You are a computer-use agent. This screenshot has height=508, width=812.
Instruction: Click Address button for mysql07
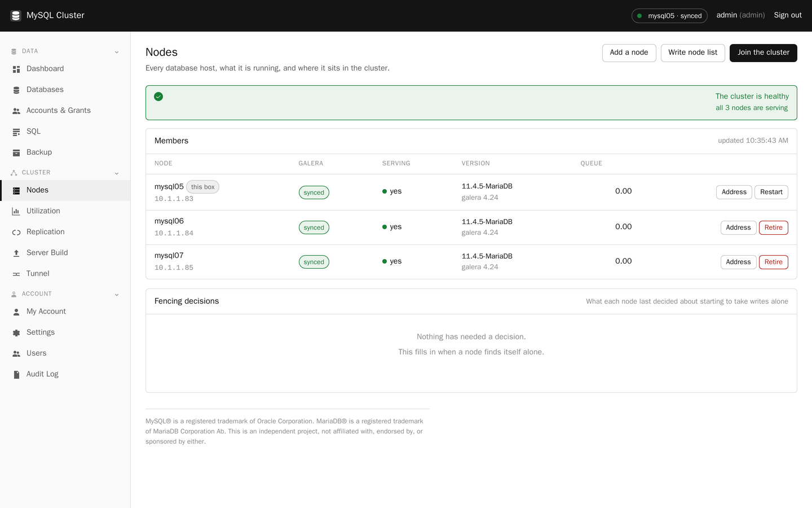[x=738, y=262]
